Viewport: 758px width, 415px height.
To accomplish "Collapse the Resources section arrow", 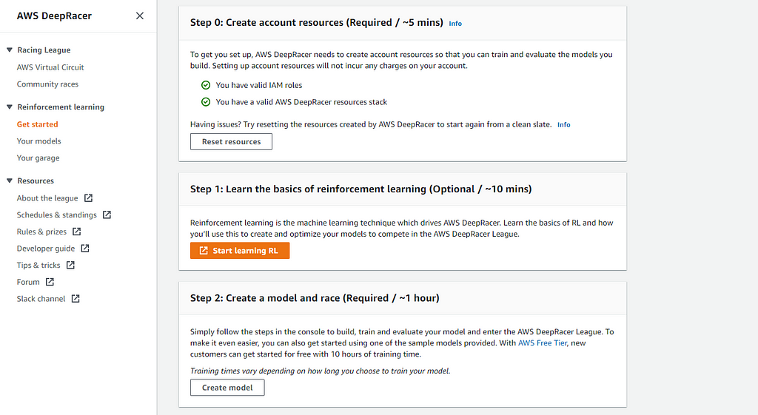I will [10, 181].
